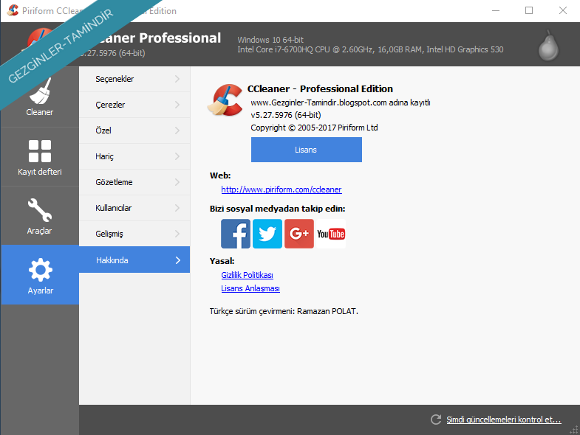Click the Piriform pear logo

coord(548,46)
